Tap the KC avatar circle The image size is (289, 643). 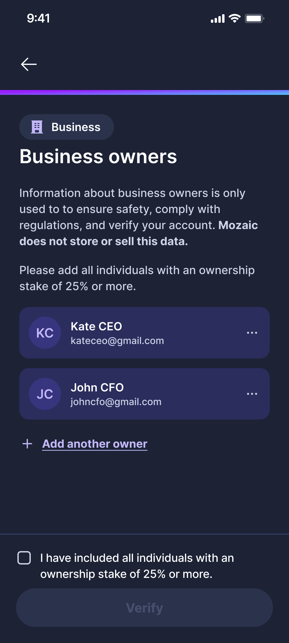tap(45, 333)
